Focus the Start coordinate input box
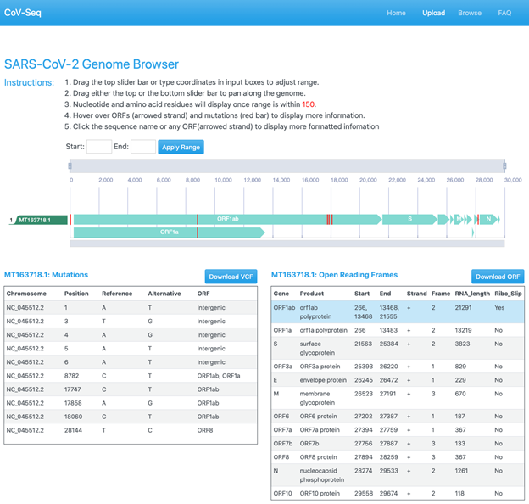Image resolution: width=529 pixels, height=504 pixels. [x=99, y=147]
